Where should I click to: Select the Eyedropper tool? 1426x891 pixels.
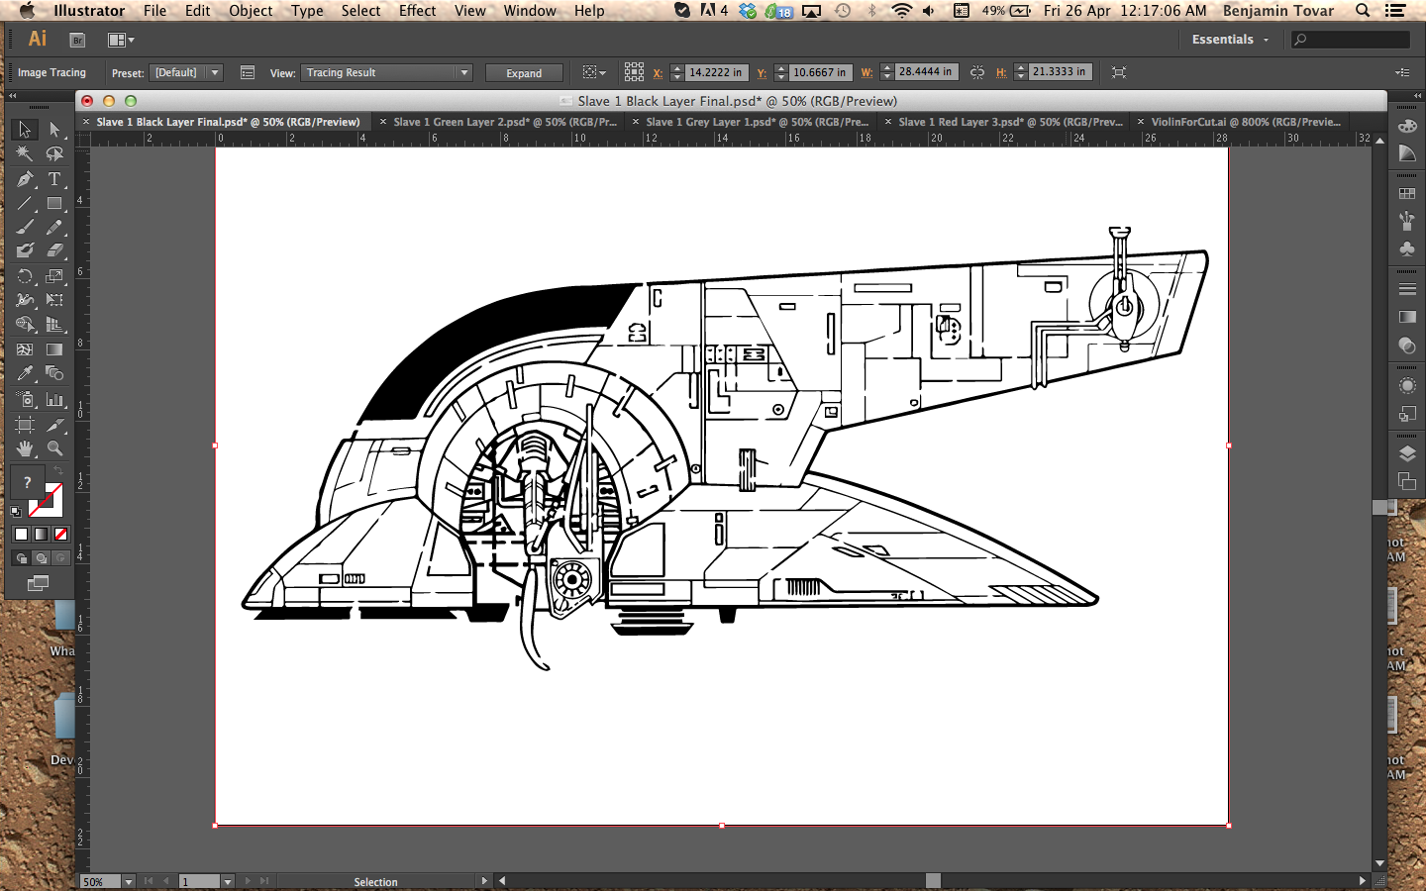pyautogui.click(x=25, y=373)
